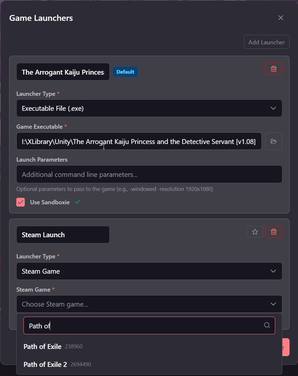Click the browse folder icon for Game Executable
This screenshot has width=298, height=376.
274,141
